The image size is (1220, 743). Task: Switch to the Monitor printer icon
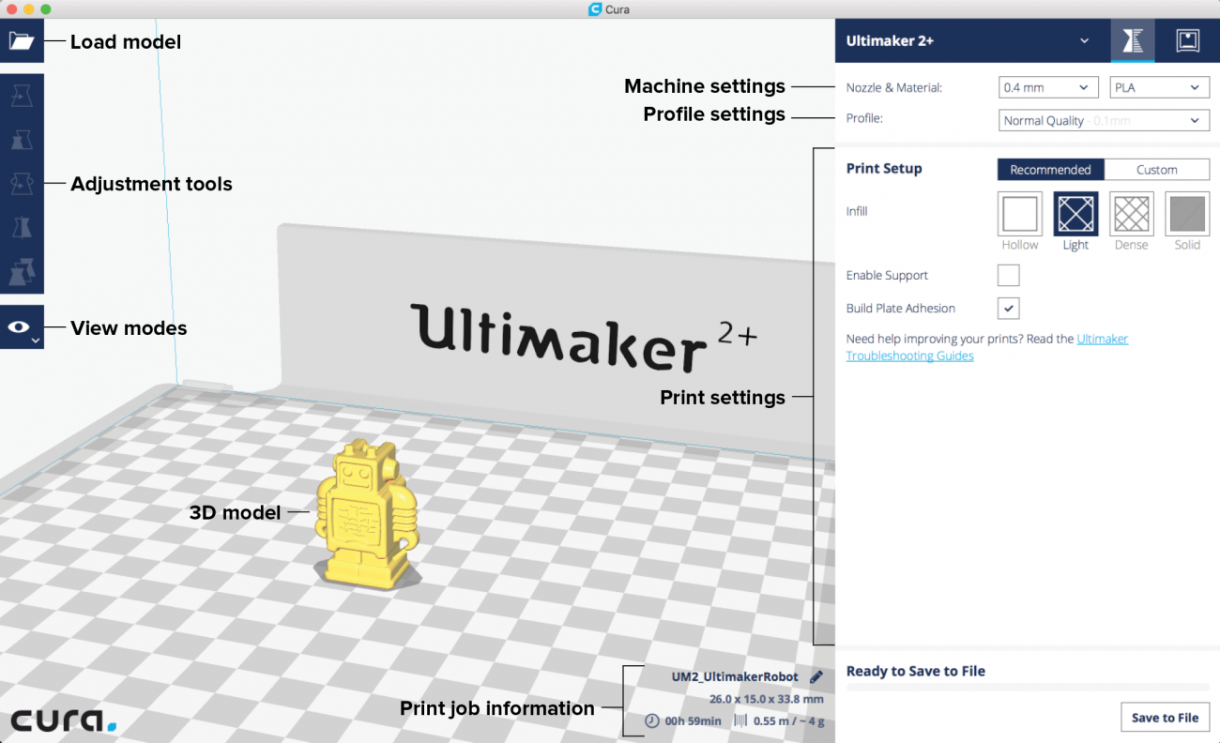(1188, 40)
